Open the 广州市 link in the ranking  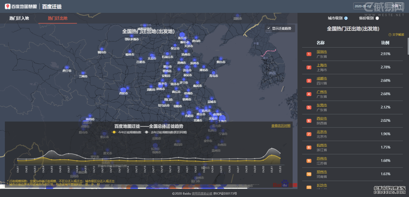[322, 92]
